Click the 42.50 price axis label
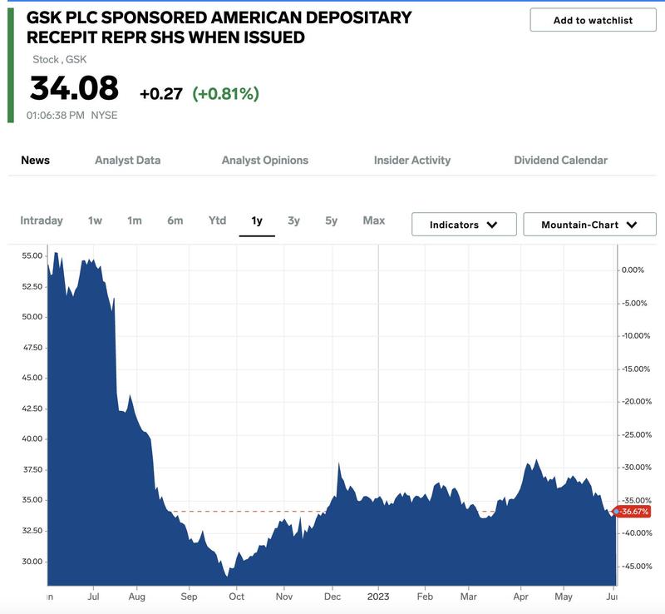 (x=32, y=409)
